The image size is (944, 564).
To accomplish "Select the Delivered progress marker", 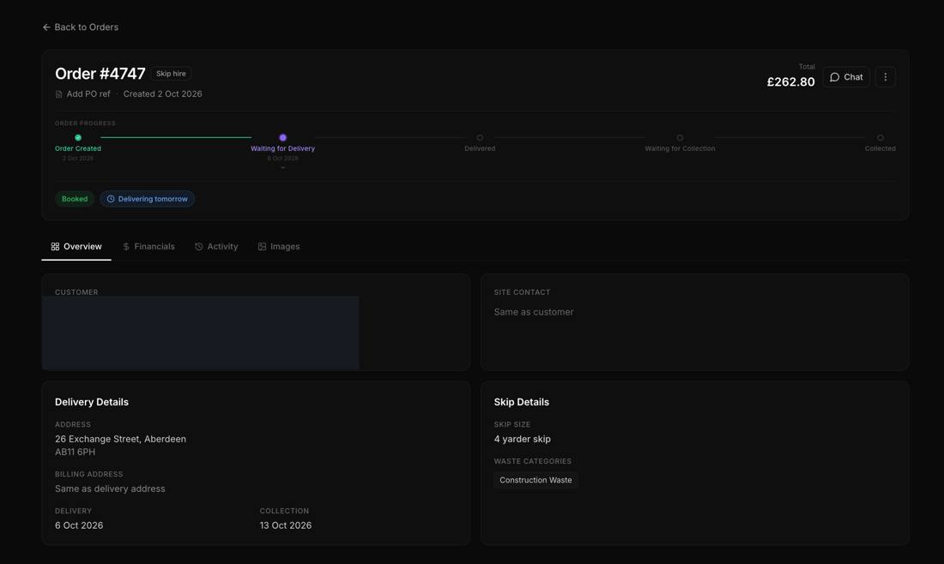I will [480, 138].
